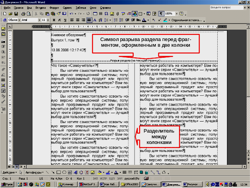This screenshot has width=250, height=188.
Task: Click the line color brush on drawing toolbar
Action: click(x=108, y=172)
